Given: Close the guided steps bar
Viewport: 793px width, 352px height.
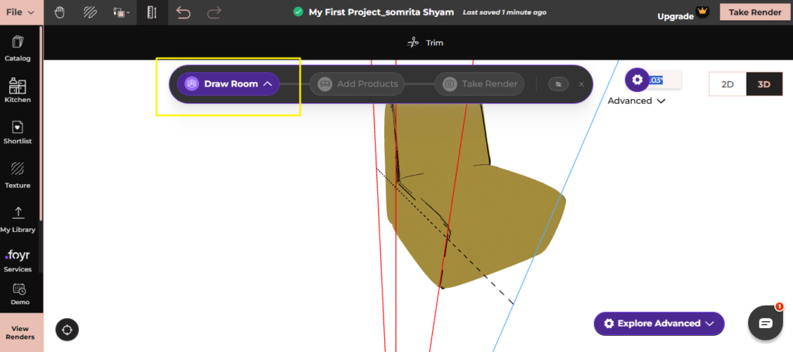Looking at the screenshot, I should 581,84.
